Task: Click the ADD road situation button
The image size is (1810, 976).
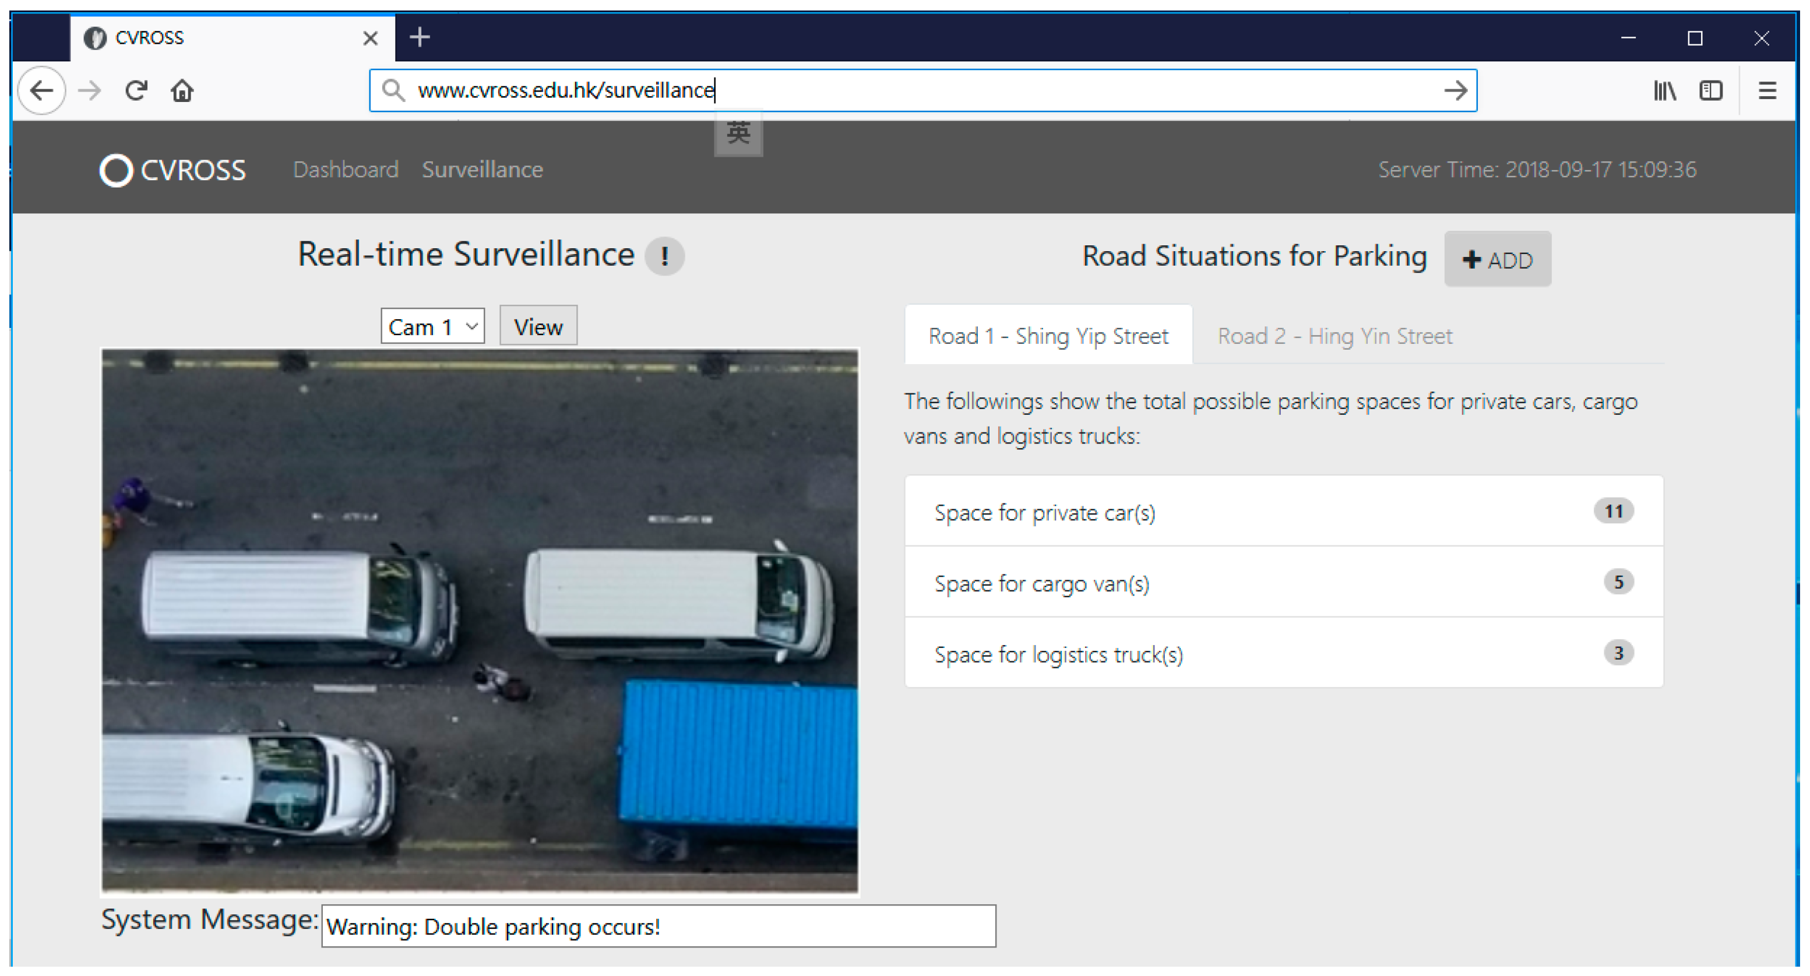Action: coord(1496,260)
